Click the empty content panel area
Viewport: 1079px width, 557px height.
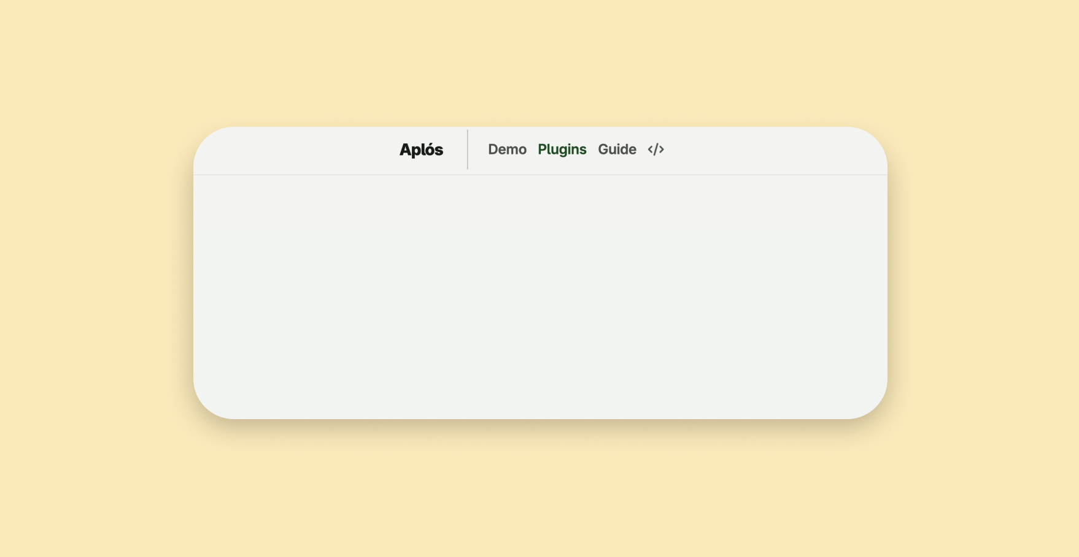pyautogui.click(x=540, y=294)
